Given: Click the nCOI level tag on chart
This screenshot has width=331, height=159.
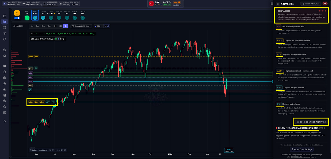Looking at the screenshot, I should 31,57.
